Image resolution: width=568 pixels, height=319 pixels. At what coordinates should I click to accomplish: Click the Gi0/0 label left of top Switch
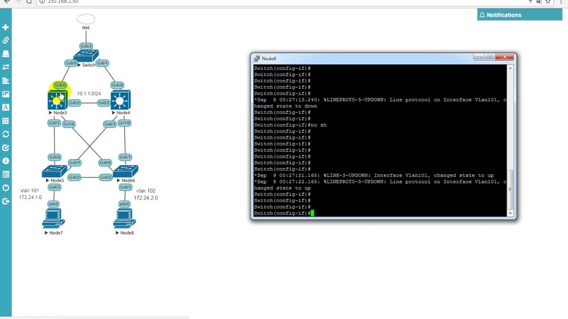71,63
